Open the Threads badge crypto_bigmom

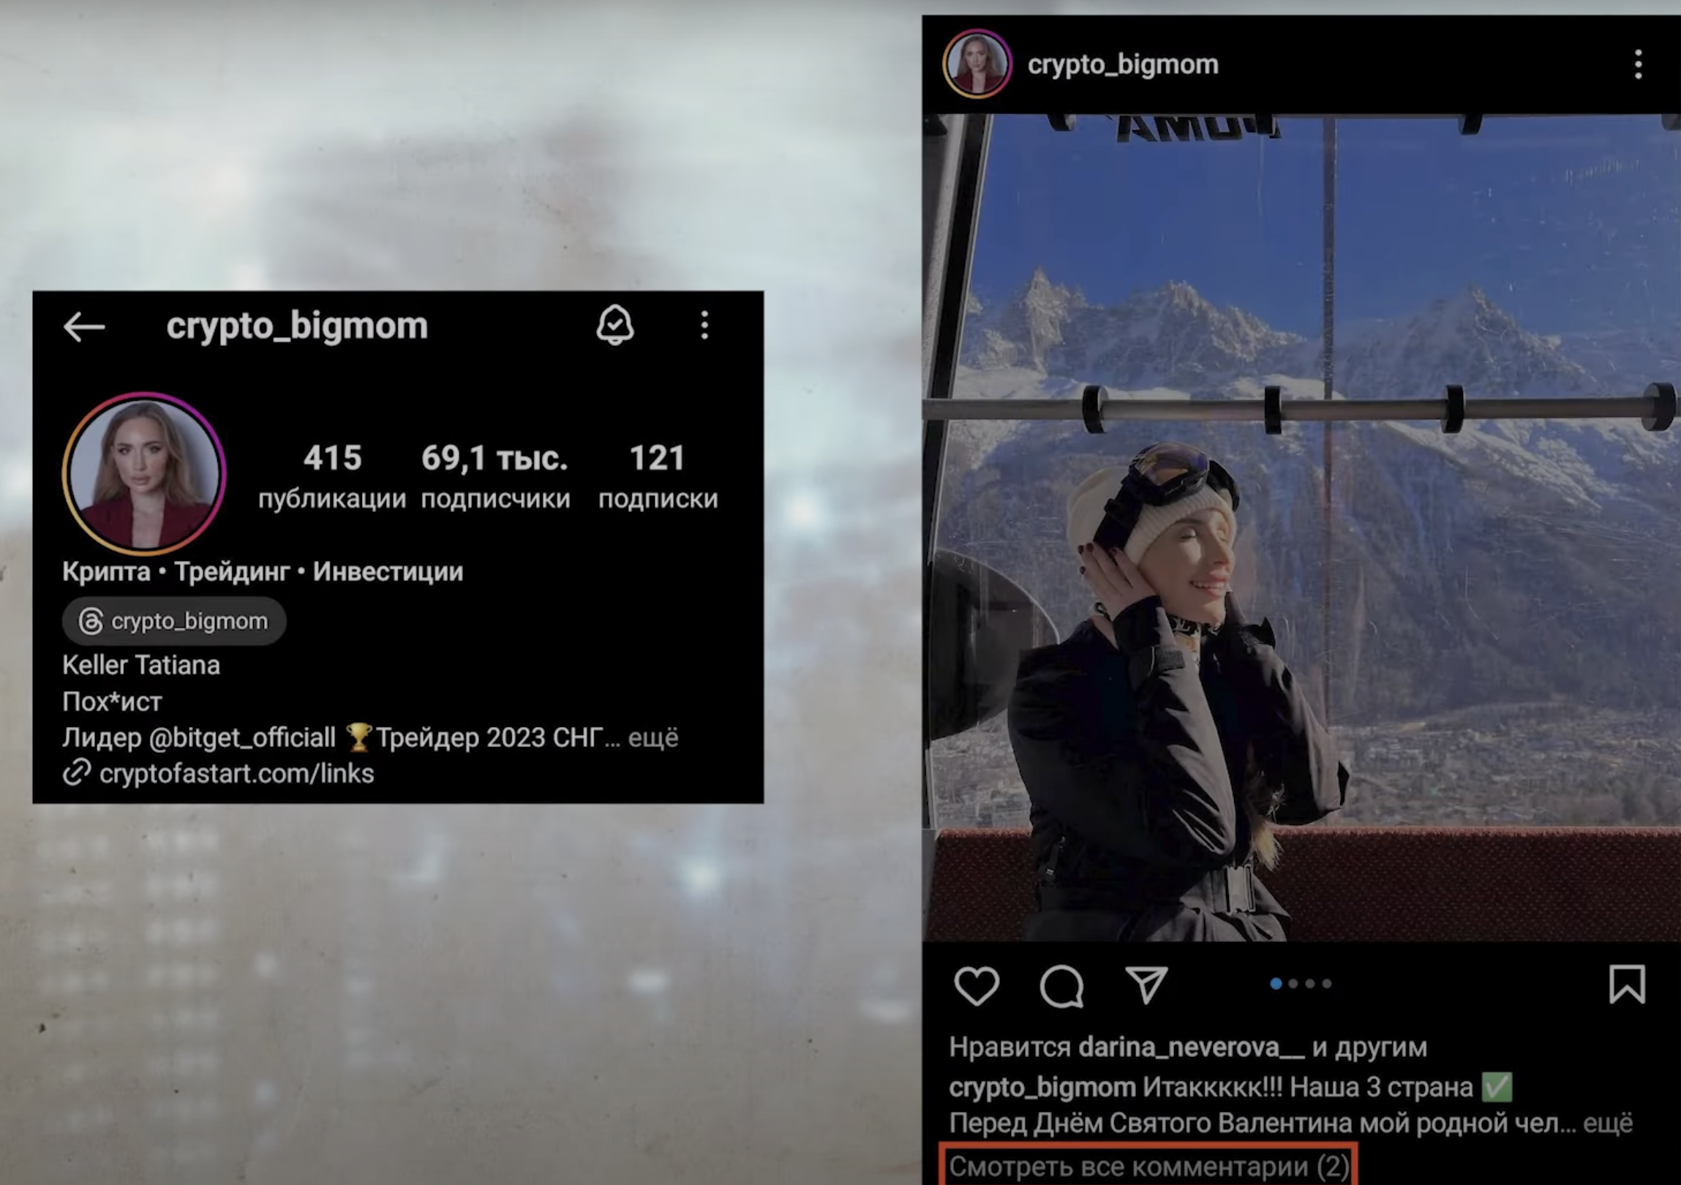174,622
